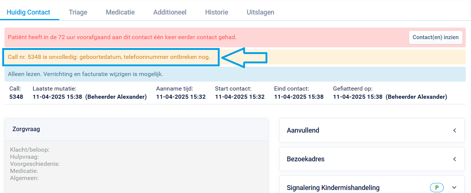Screen dimensions: 471x193
Task: Go to the Historie tab
Action: click(x=217, y=12)
